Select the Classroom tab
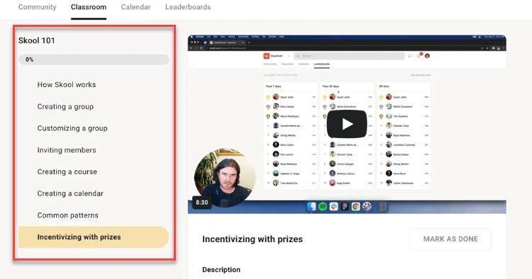The height and width of the screenshot is (279, 532). [x=89, y=7]
